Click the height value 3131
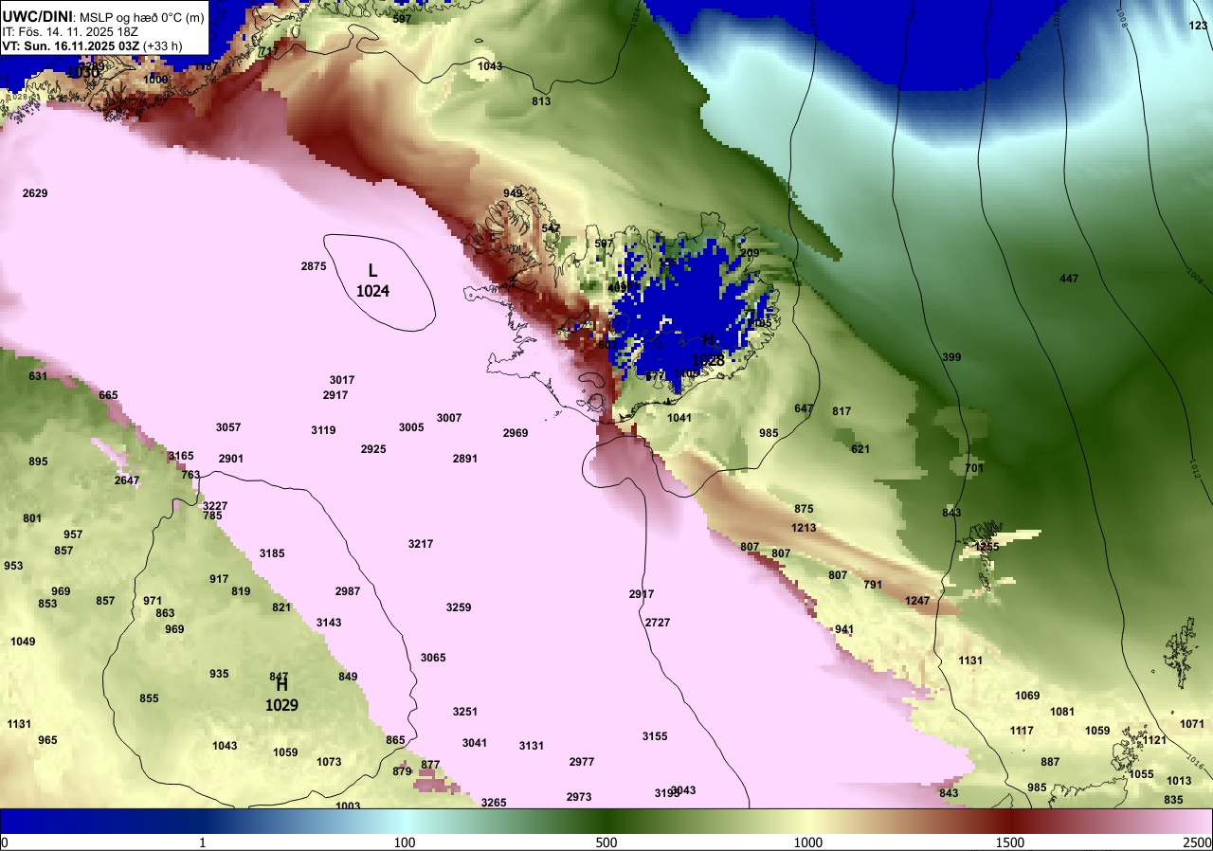This screenshot has width=1213, height=851. click(532, 746)
